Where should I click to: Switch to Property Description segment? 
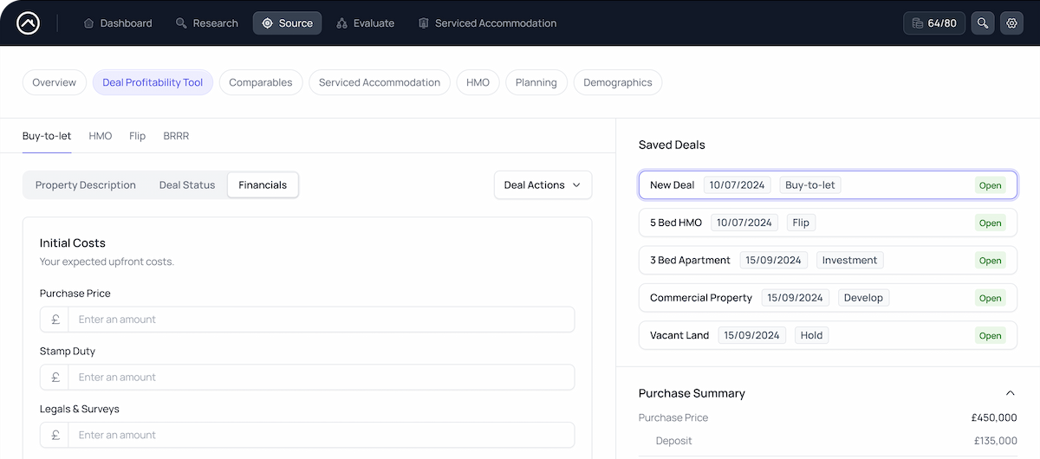86,184
